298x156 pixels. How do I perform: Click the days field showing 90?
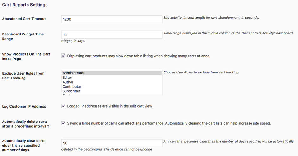112,143
